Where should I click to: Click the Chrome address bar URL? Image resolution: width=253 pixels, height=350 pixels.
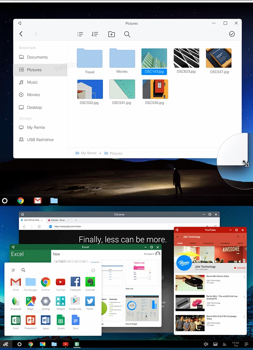pyautogui.click(x=68, y=226)
